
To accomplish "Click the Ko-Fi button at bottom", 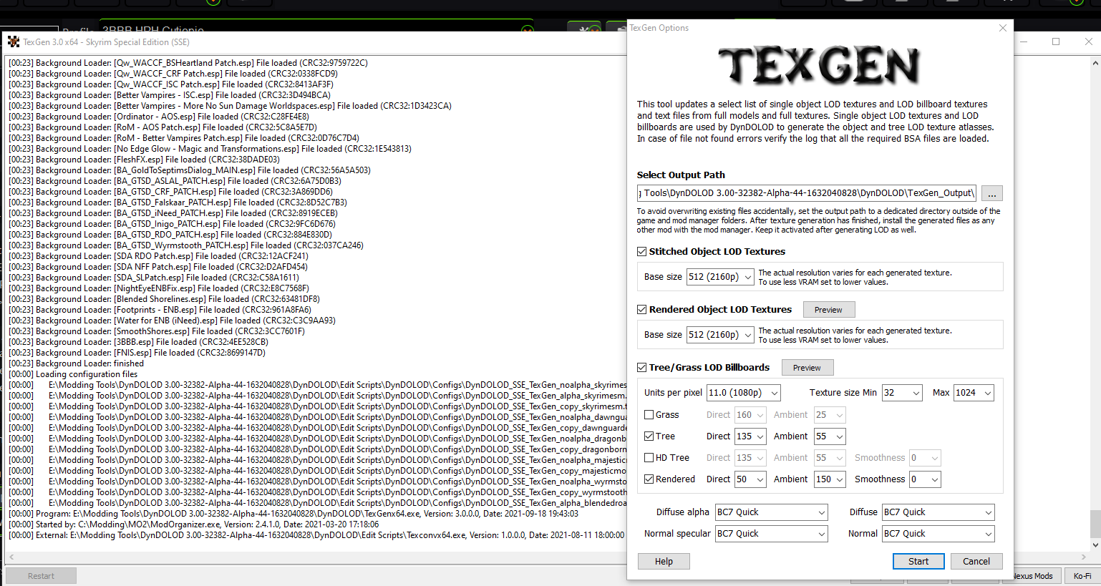I will [x=1082, y=576].
